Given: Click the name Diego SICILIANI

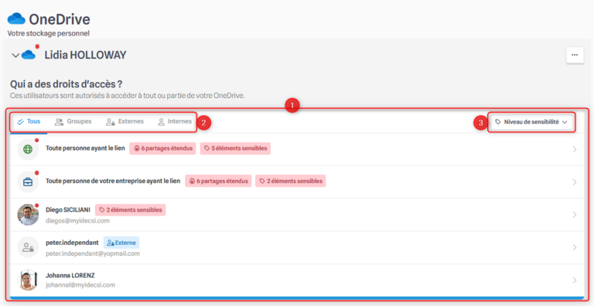Looking at the screenshot, I should tap(68, 210).
